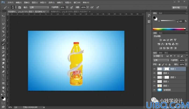Select the Healing Brush tool
The height and width of the screenshot is (109, 189).
tap(3, 40)
